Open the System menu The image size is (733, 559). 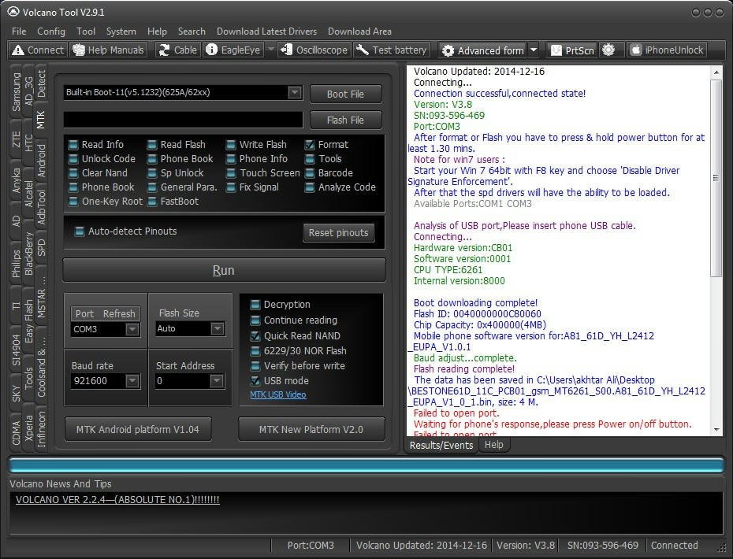[121, 31]
